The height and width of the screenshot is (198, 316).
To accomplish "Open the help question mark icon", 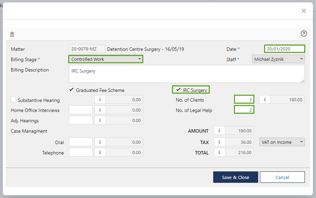I will coord(304,34).
